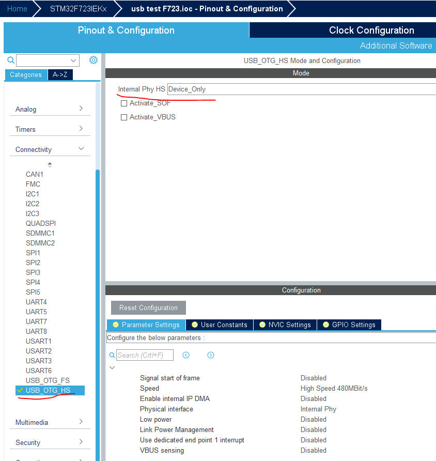
Task: Click Disabled value for Link Power Management
Action: pyautogui.click(x=313, y=429)
